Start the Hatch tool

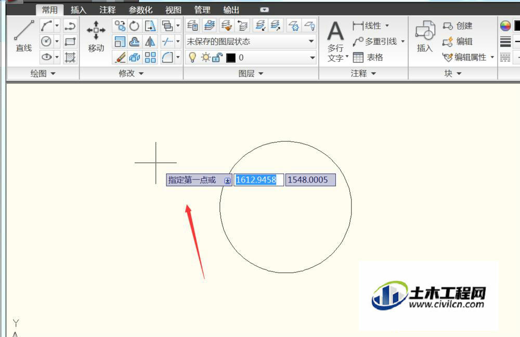[x=70, y=57]
